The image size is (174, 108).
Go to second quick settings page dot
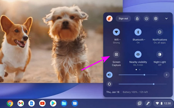[x=140, y=70]
